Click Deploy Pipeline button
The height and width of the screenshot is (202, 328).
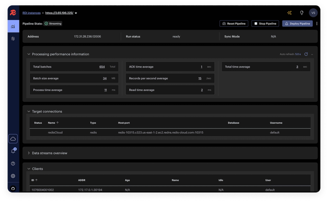297,24
